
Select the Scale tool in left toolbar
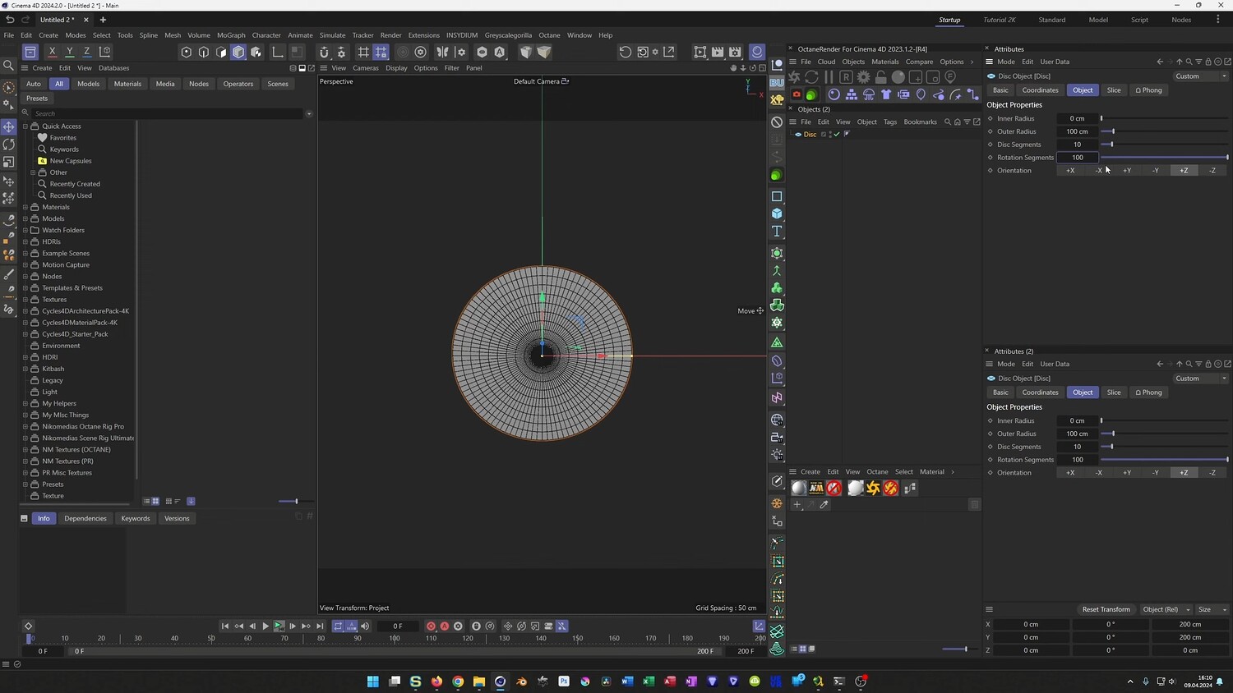click(9, 162)
